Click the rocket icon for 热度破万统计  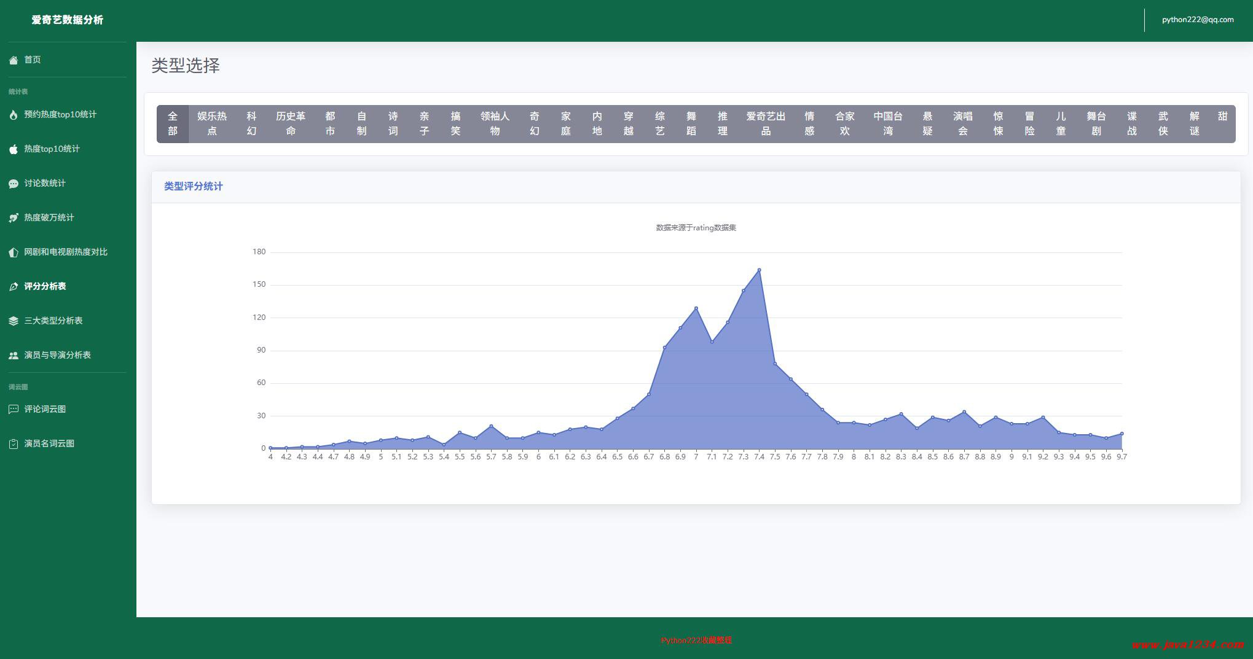(x=14, y=218)
